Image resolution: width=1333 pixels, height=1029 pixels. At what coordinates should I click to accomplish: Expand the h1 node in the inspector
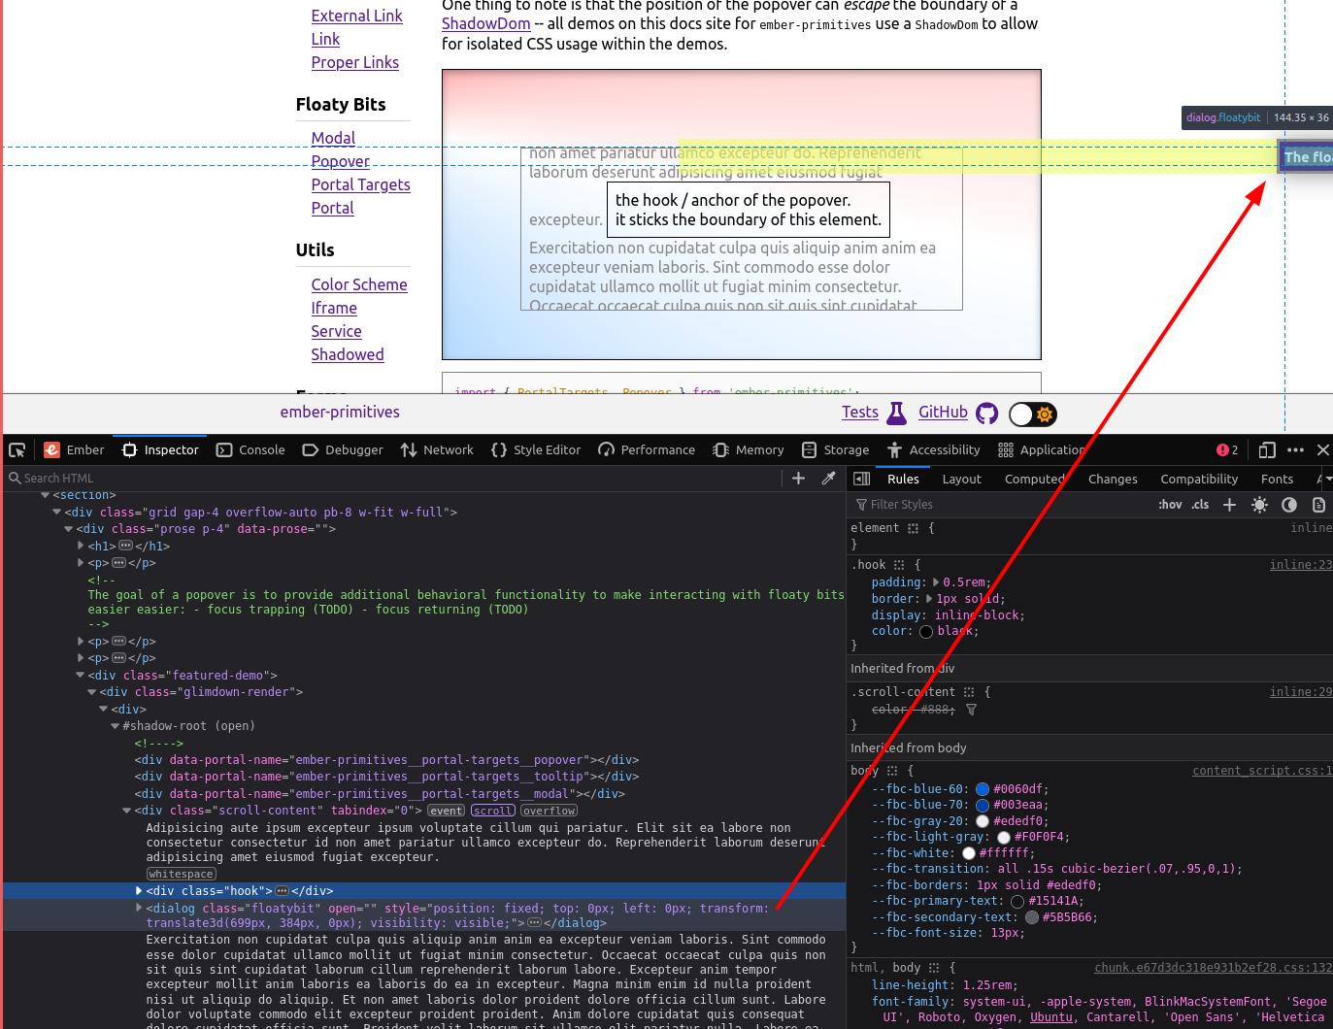tap(80, 546)
